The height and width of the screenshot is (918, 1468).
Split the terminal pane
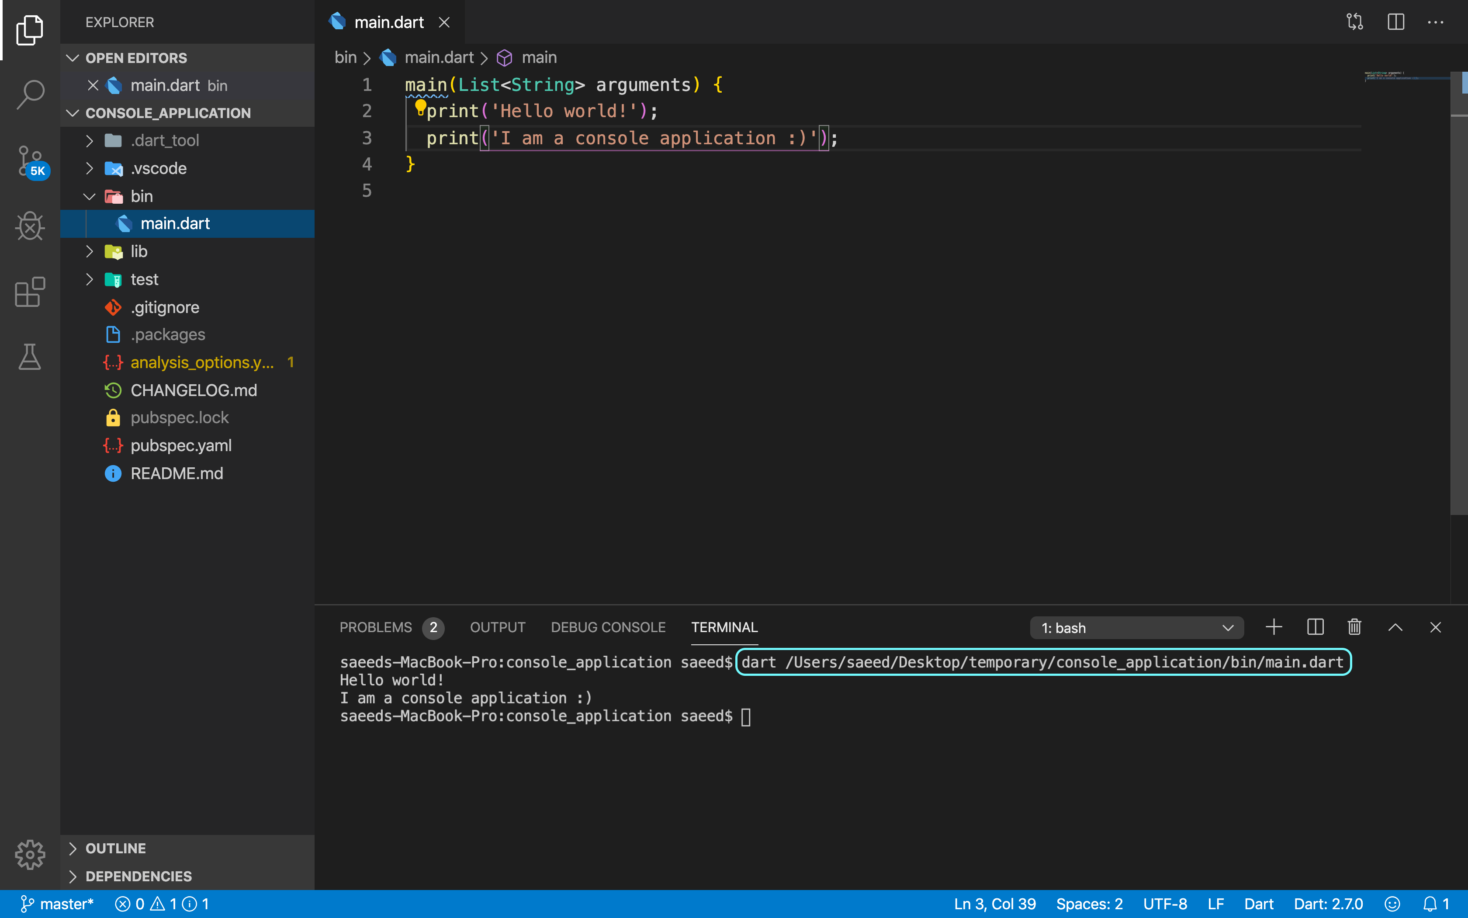[1315, 627]
